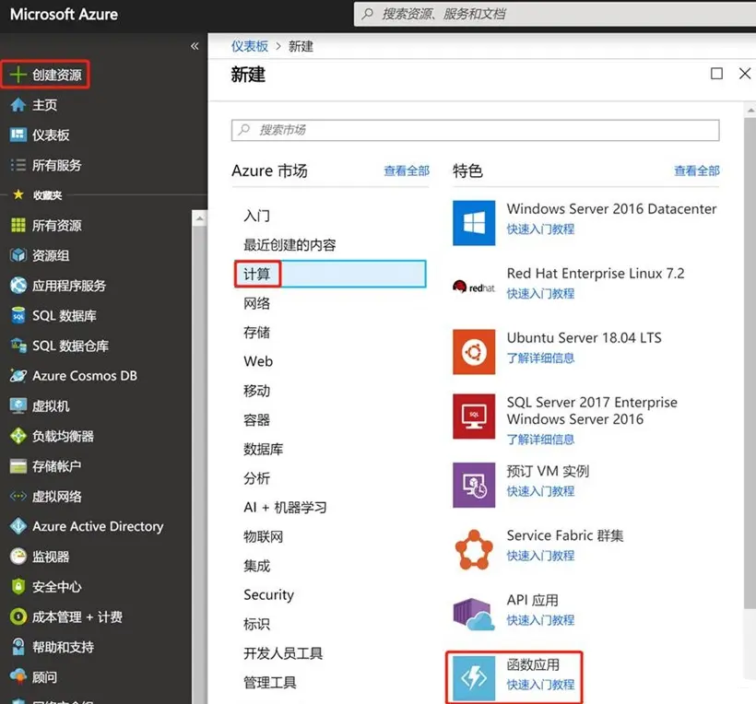The height and width of the screenshot is (704, 756).
Task: Click the monitor icon for 虚拟机
Action: tap(18, 405)
